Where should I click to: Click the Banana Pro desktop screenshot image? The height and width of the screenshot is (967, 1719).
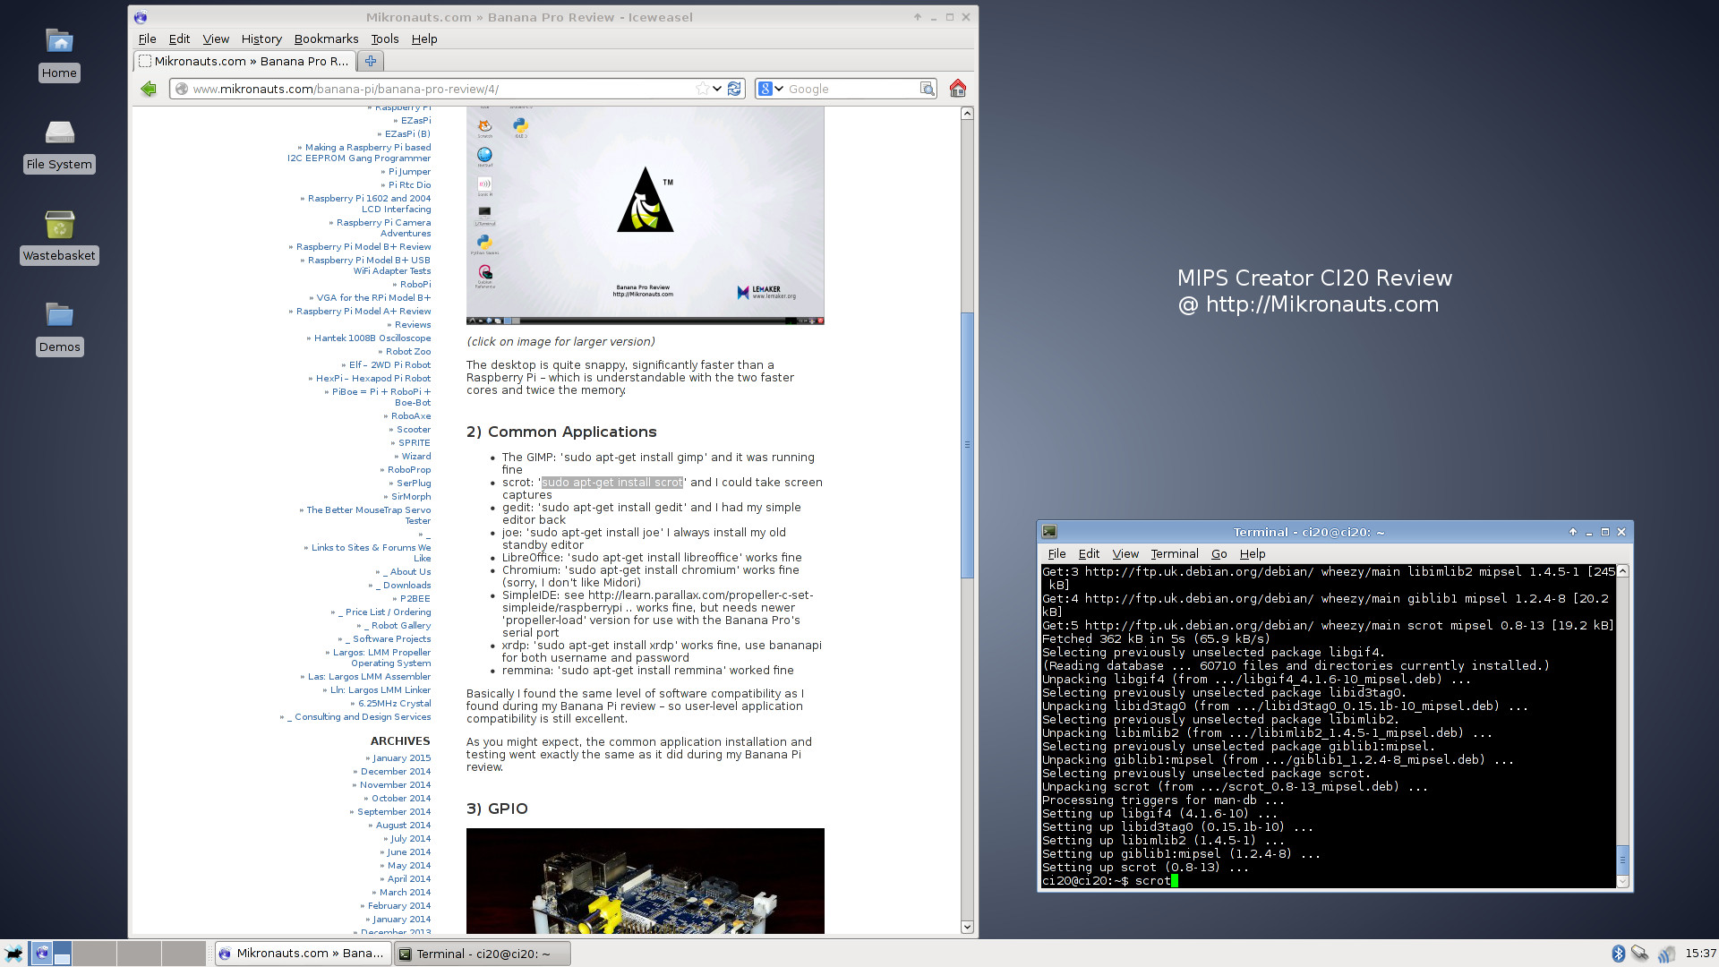tap(645, 216)
